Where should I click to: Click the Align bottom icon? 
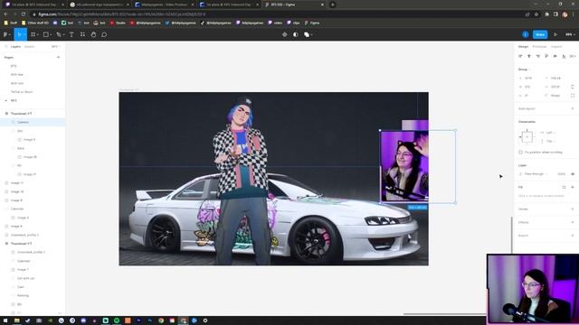tap(564, 56)
